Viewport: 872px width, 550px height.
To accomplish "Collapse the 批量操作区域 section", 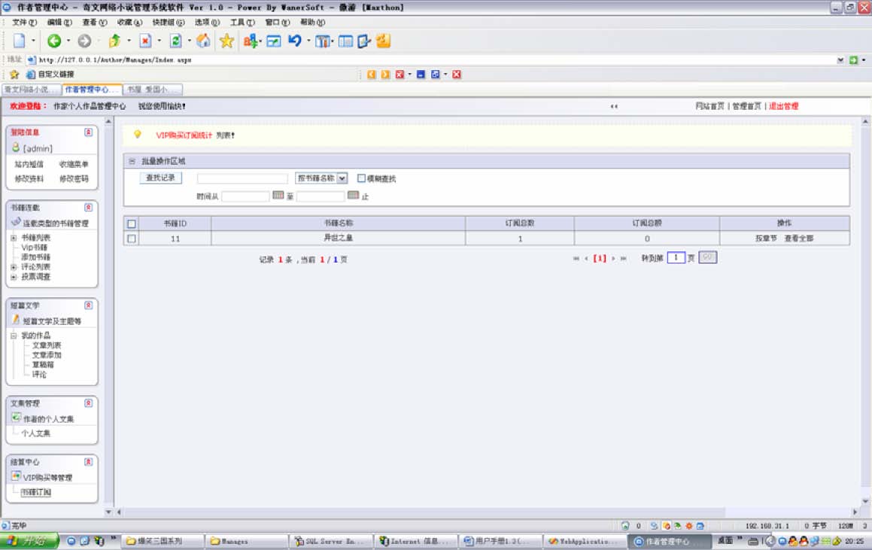I will pyautogui.click(x=132, y=161).
